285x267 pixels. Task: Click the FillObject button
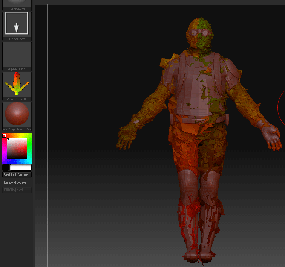click(x=17, y=190)
